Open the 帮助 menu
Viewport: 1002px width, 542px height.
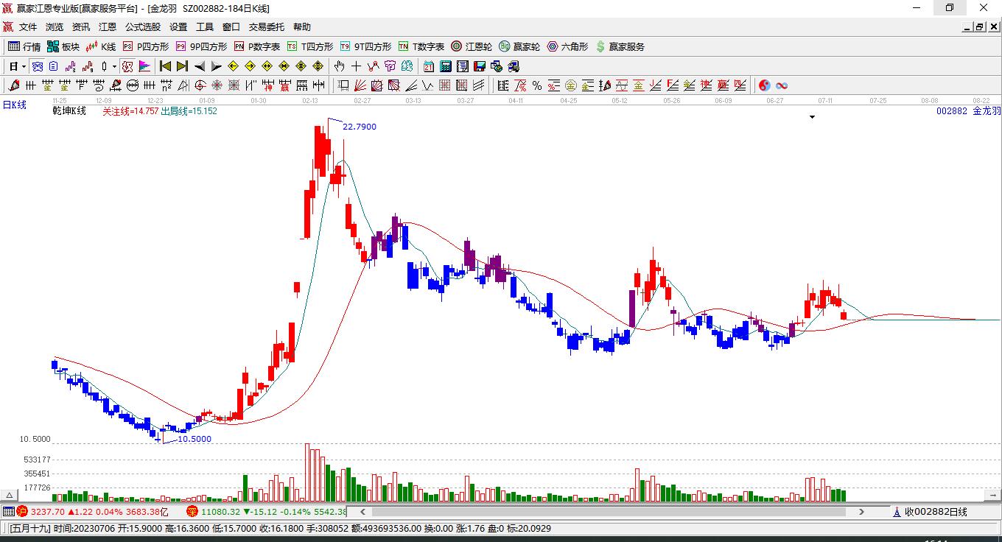pyautogui.click(x=302, y=27)
